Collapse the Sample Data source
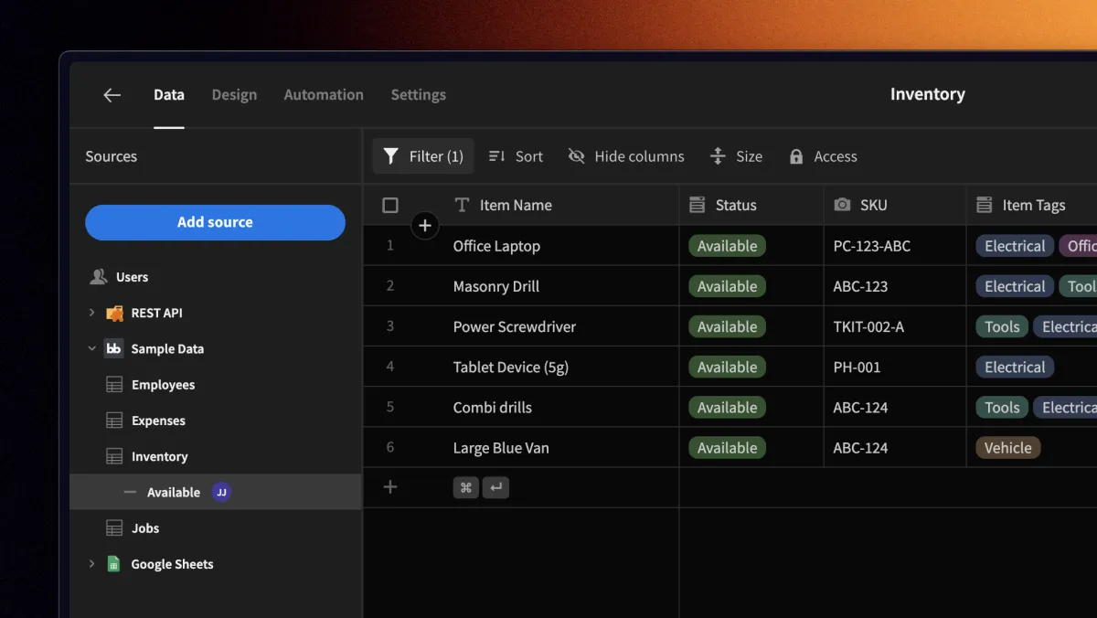 [91, 348]
